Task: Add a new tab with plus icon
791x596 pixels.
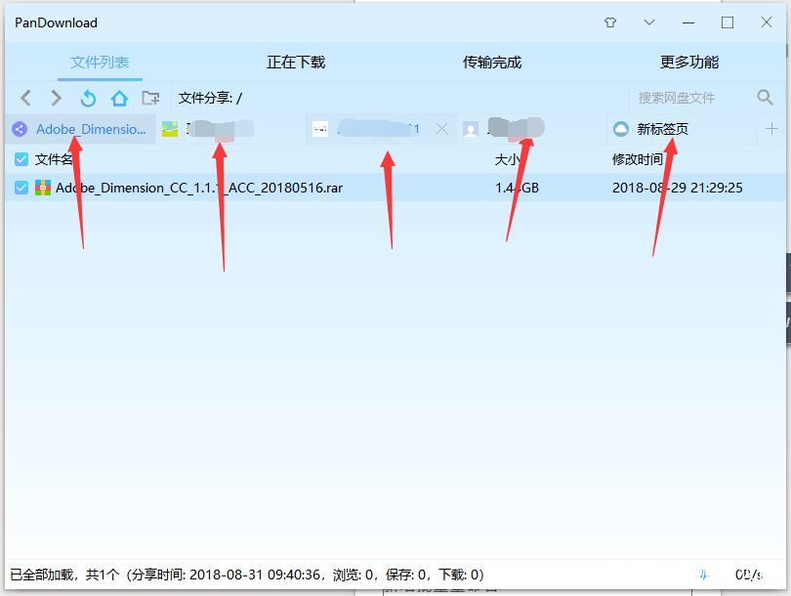Action: pos(771,129)
